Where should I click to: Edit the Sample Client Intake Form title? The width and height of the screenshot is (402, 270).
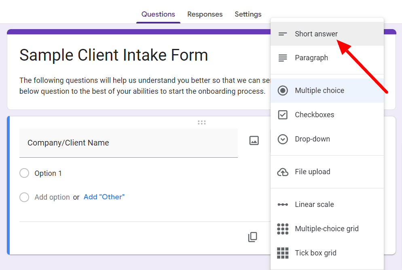point(114,55)
